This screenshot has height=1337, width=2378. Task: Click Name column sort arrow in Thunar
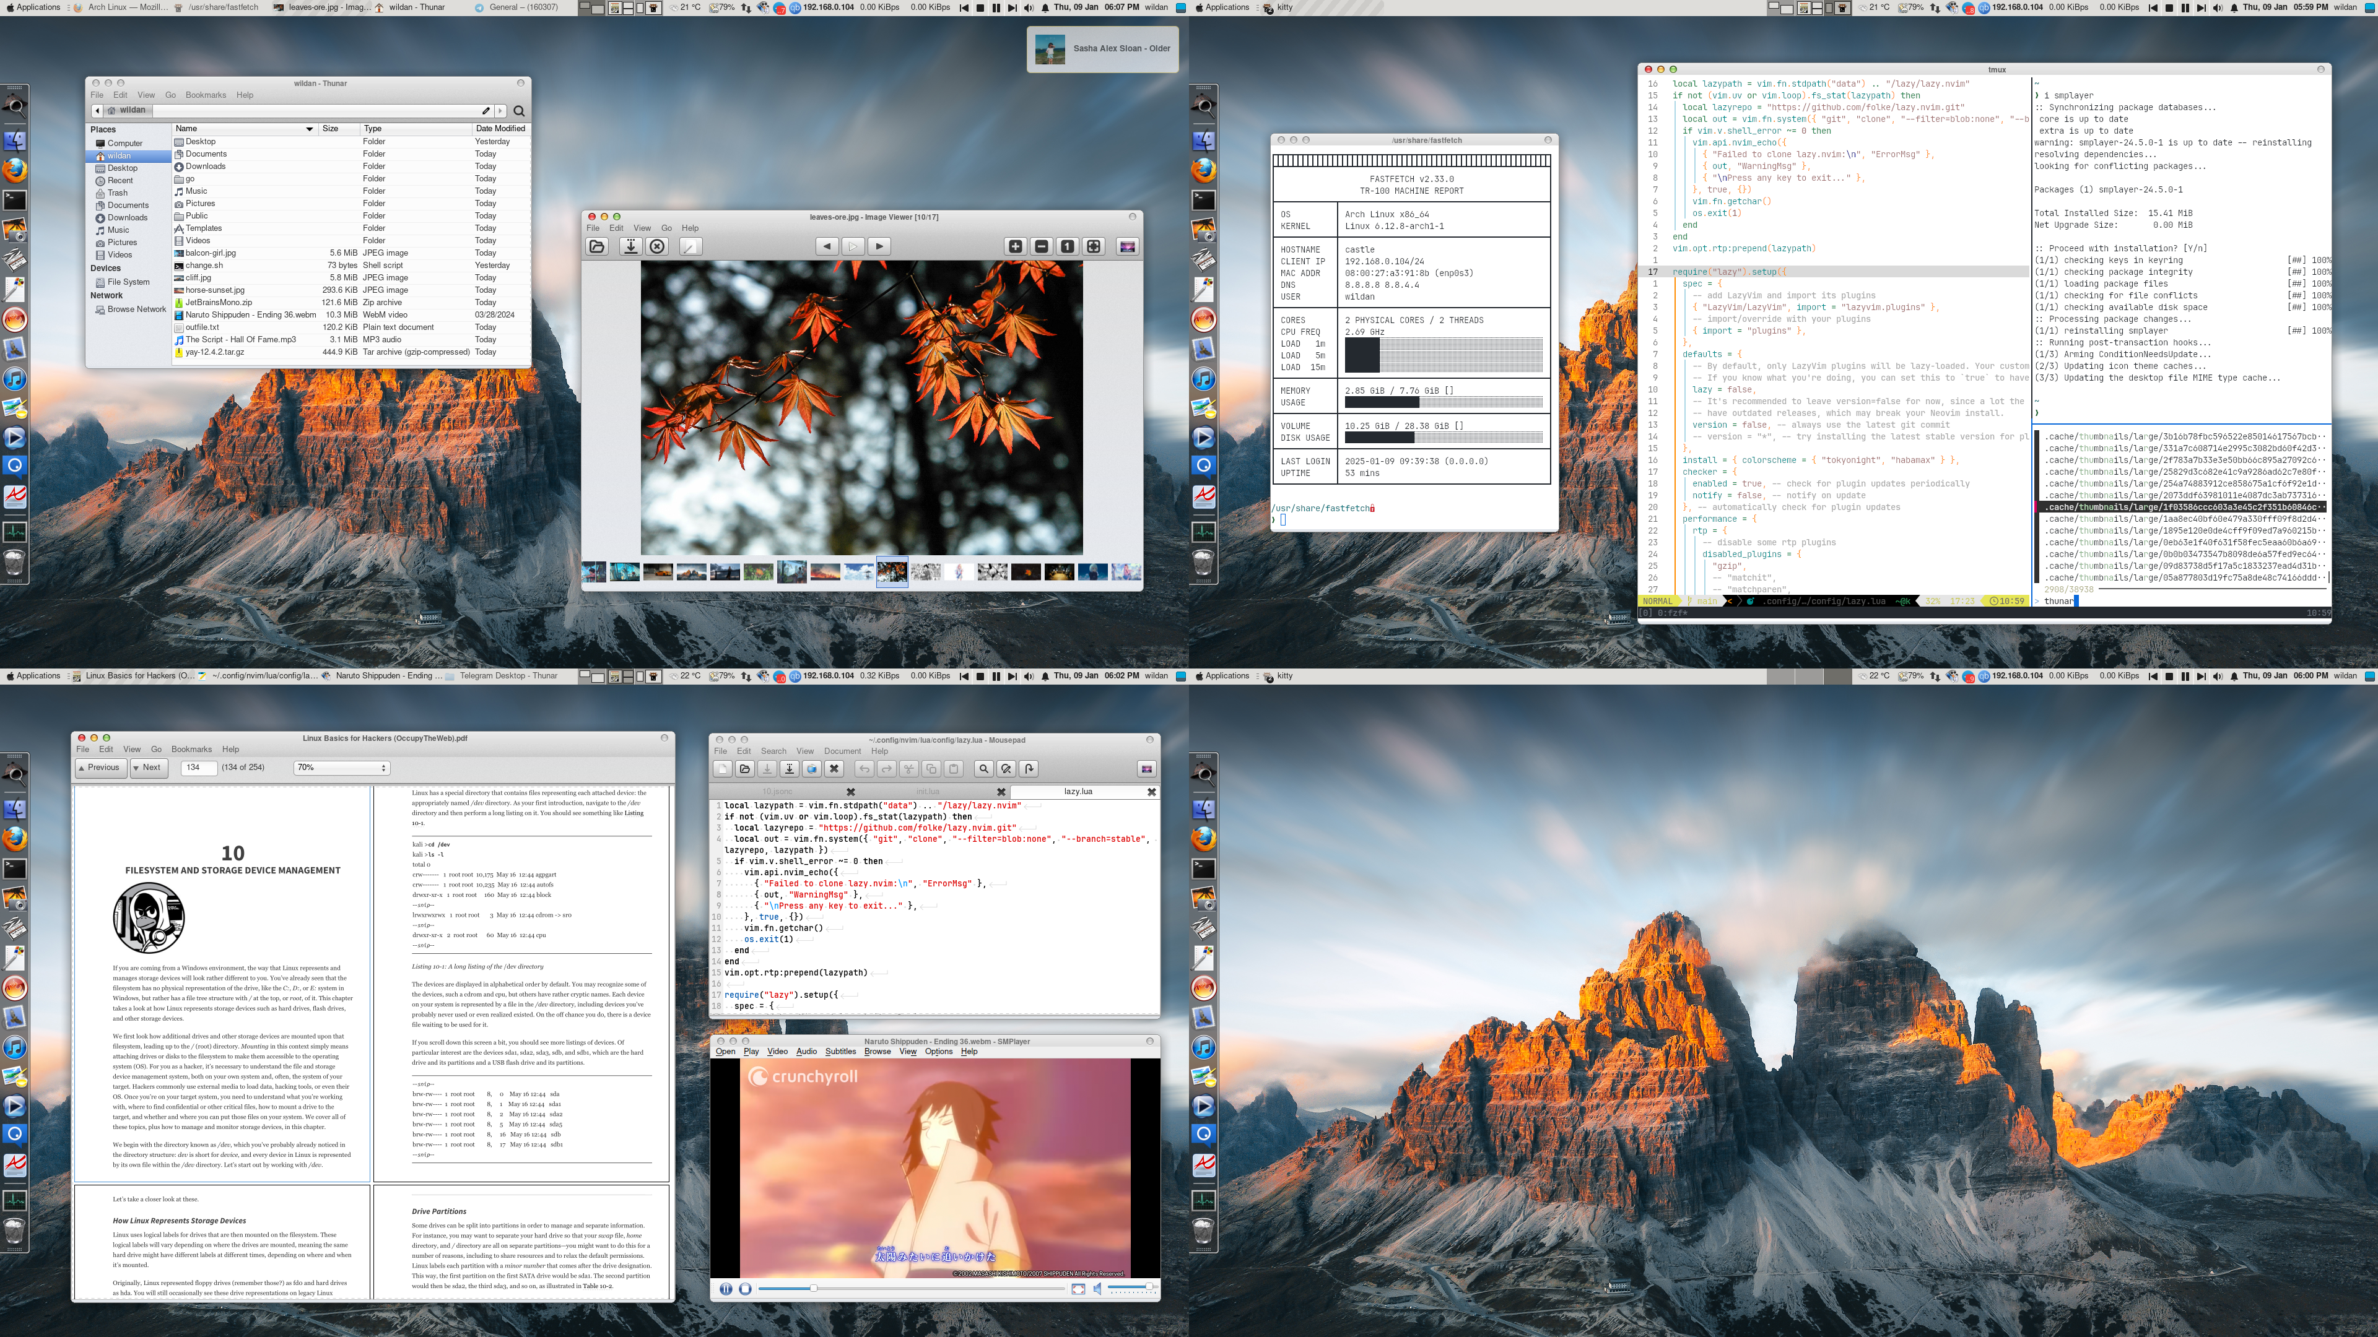click(309, 129)
